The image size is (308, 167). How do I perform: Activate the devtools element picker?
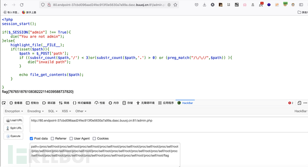[4, 103]
